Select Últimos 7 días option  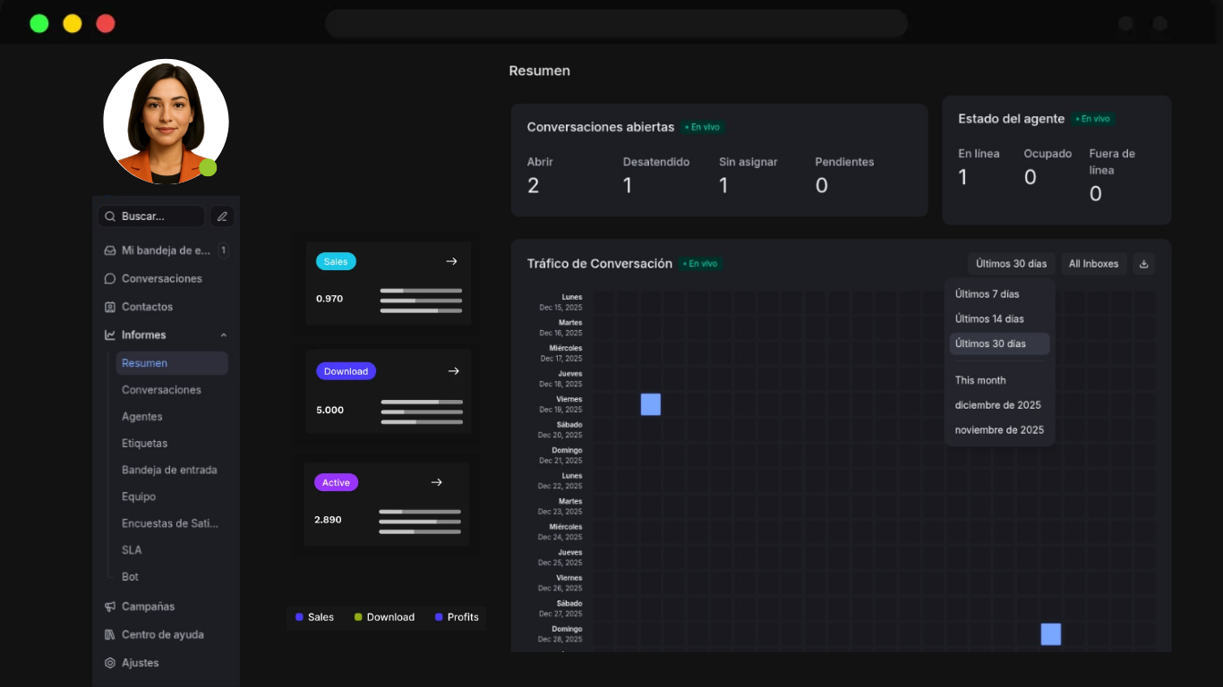pyautogui.click(x=987, y=294)
